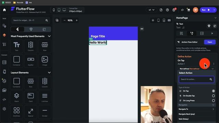Open the project issues icon with badge
Viewport: 219px width, 123px height.
coord(174,10)
